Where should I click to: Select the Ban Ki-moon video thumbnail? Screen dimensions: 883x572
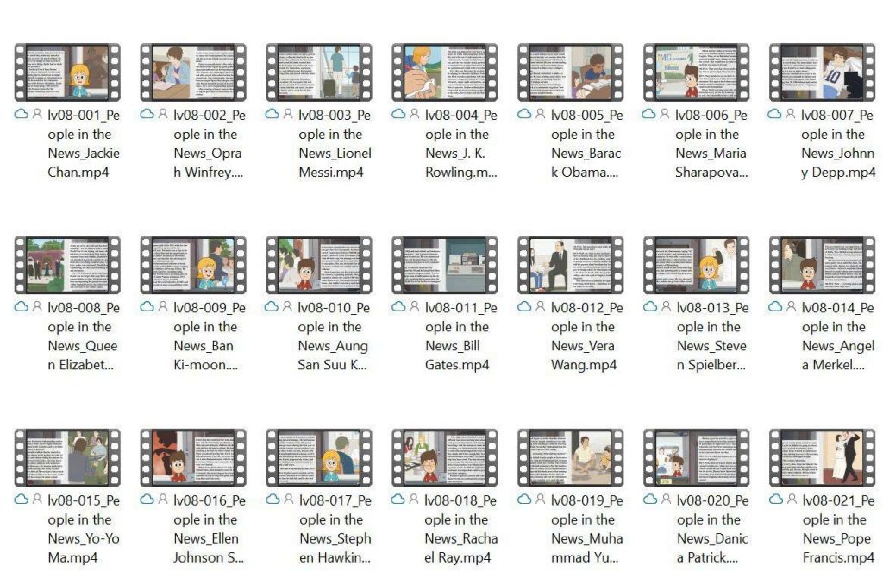click(193, 265)
